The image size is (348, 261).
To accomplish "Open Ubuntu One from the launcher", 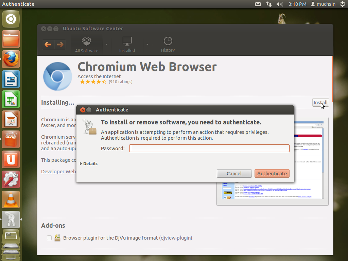I will click(11, 159).
